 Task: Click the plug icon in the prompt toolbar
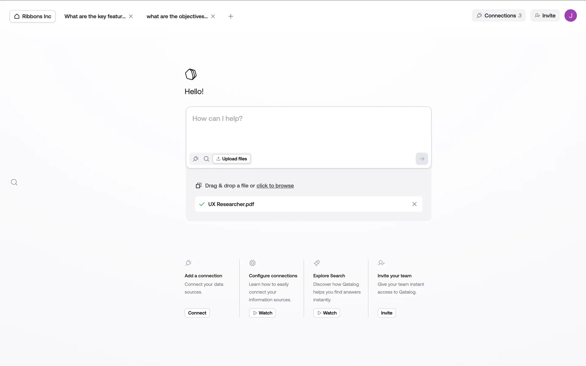click(x=196, y=159)
